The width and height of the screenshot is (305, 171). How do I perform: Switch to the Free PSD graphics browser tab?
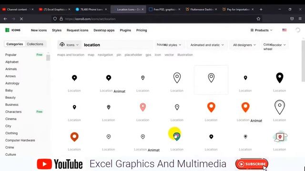pos(164,9)
